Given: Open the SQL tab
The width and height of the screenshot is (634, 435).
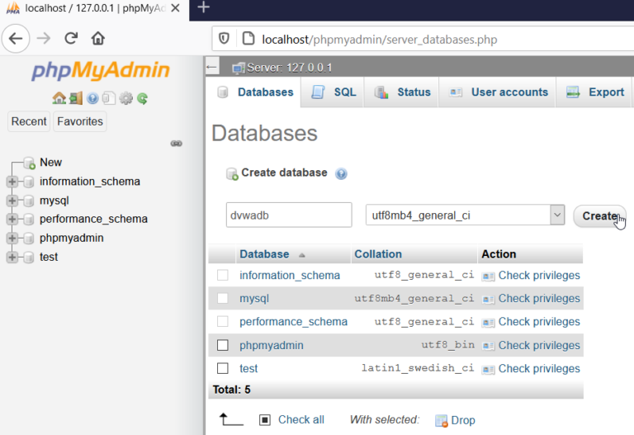Looking at the screenshot, I should (x=334, y=92).
